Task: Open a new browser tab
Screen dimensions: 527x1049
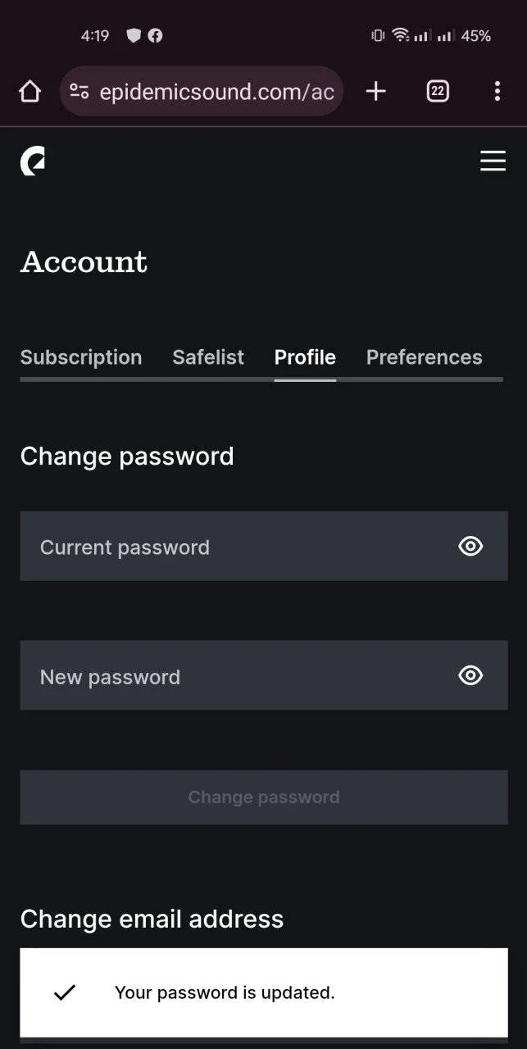Action: (x=375, y=91)
